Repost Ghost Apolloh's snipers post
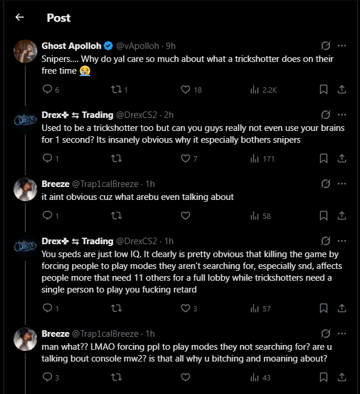The image size is (360, 394). point(116,90)
